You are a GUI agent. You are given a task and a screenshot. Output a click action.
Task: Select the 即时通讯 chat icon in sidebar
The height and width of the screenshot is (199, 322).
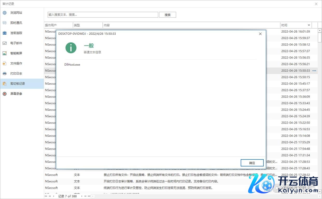[5, 23]
